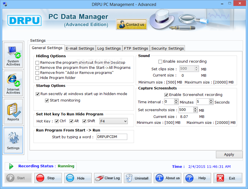Viewport: 248px width, 189px height.
Task: Click the Set screenshots size field
Action: pos(186,110)
